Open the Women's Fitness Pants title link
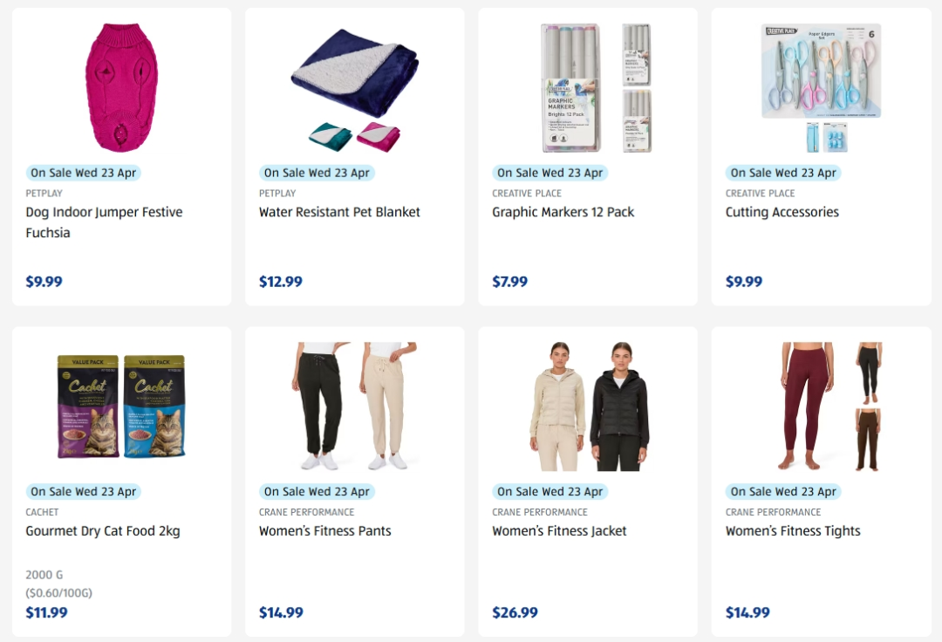 point(325,531)
